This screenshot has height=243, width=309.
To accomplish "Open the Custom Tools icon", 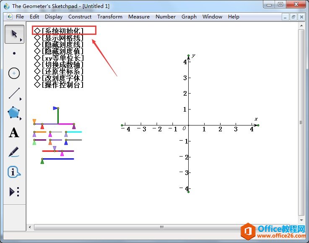I will pos(14,191).
